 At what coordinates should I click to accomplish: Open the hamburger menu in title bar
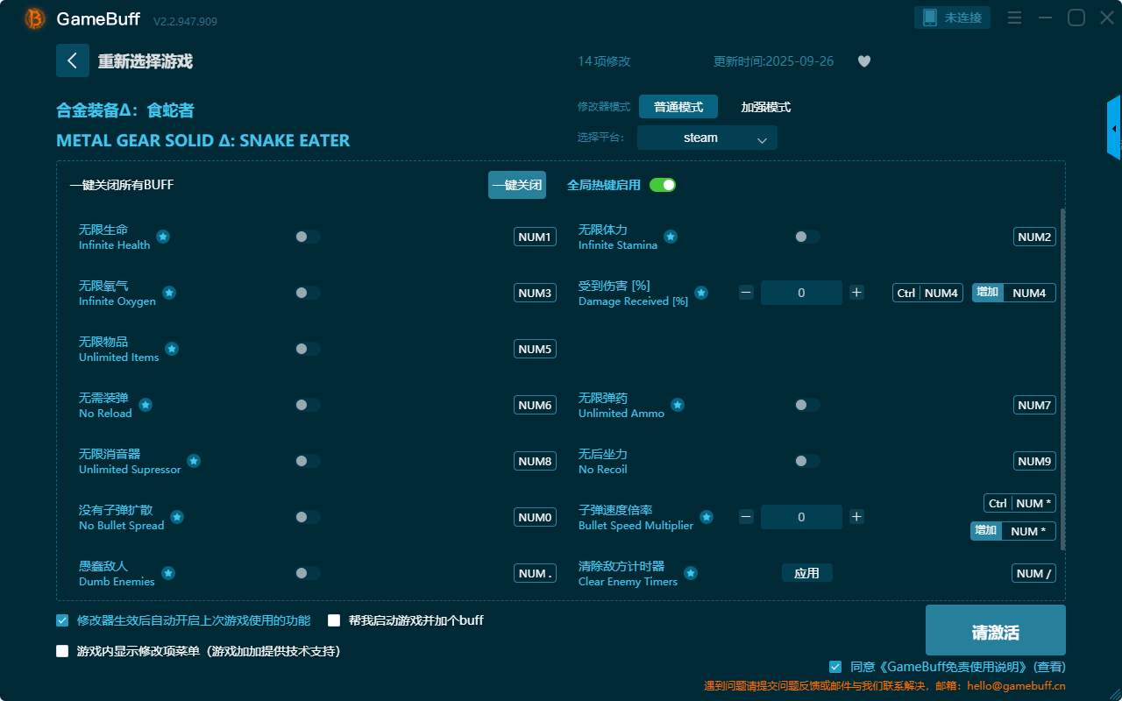pos(1014,18)
